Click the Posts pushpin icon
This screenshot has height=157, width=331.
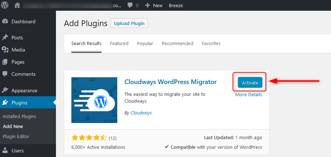pos(5,38)
